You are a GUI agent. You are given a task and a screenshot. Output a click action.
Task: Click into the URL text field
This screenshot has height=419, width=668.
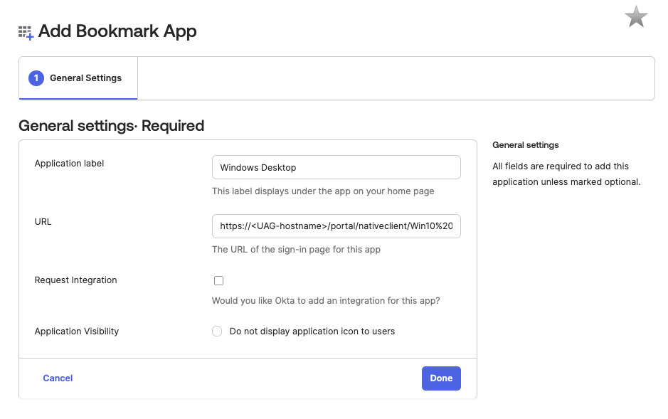[336, 226]
